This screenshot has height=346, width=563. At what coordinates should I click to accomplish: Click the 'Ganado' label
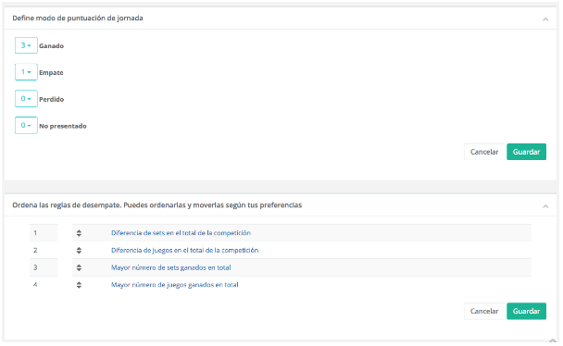tap(51, 46)
